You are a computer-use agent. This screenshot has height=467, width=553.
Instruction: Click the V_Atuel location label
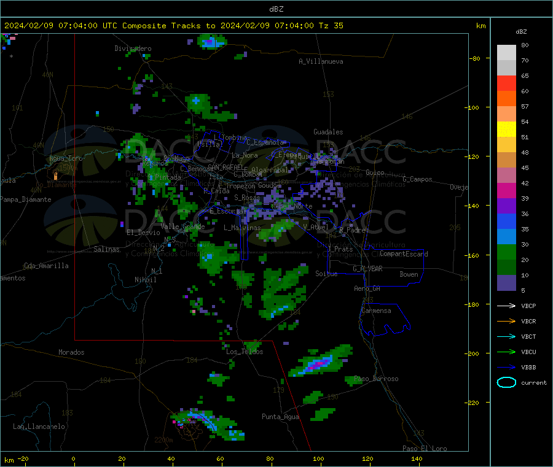click(316, 227)
